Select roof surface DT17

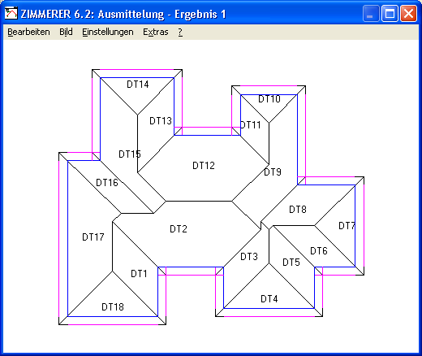(x=93, y=237)
